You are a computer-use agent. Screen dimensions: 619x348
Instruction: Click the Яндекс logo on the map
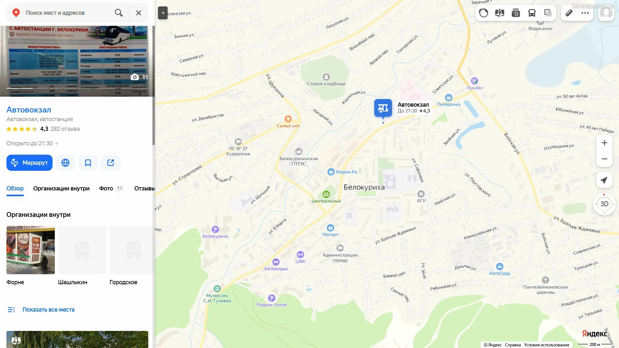coord(595,333)
